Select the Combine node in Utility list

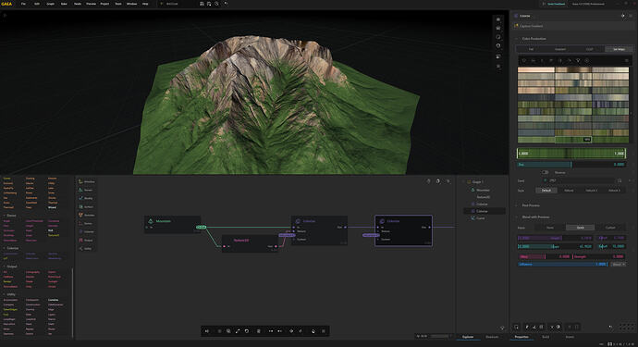click(54, 300)
